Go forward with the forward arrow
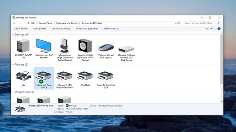The image size is (236, 132). pos(20,23)
